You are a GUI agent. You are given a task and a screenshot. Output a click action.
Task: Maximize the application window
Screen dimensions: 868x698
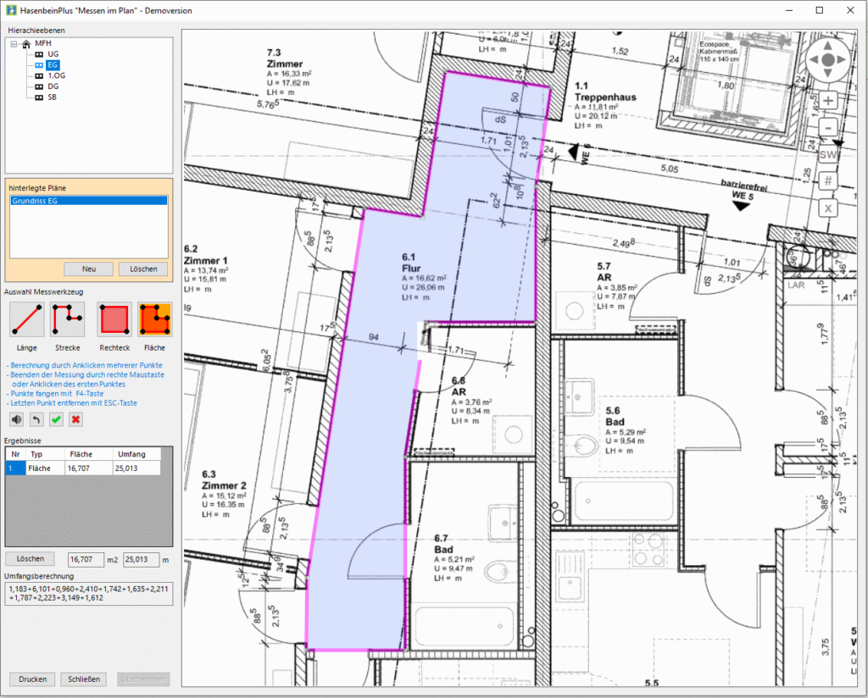tap(820, 10)
